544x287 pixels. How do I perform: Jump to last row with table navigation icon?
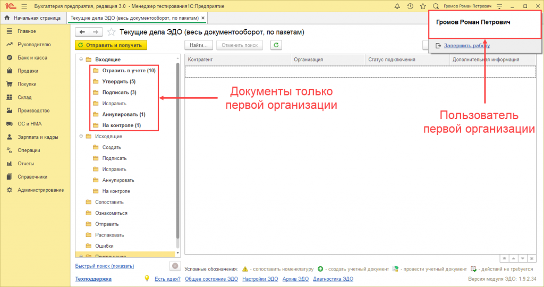(x=531, y=258)
